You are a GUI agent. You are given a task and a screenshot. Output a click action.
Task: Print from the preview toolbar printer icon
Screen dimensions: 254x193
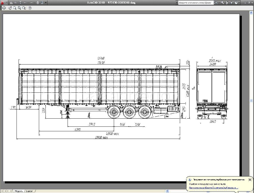pyautogui.click(x=4, y=8)
